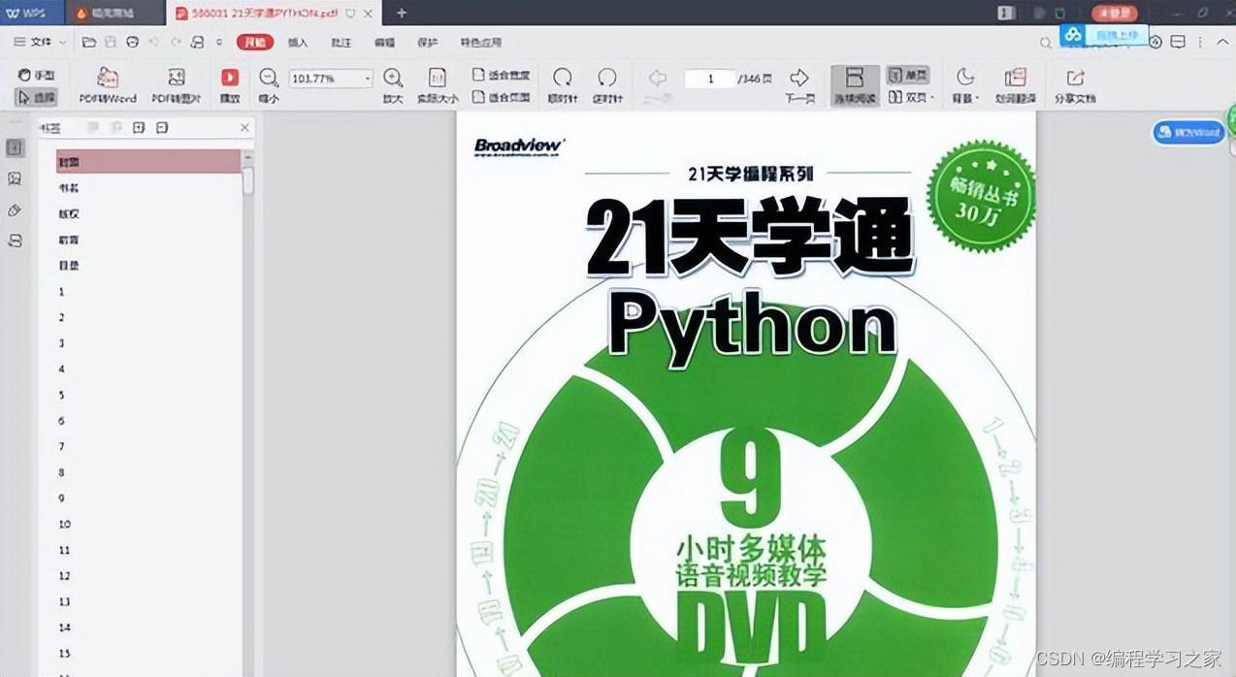Expand the File menu dropdown arrow

[63, 43]
